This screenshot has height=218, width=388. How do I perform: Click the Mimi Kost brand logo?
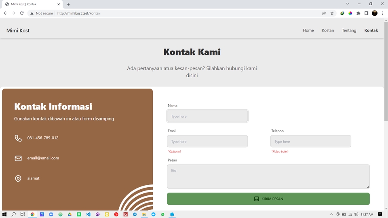[x=18, y=30]
